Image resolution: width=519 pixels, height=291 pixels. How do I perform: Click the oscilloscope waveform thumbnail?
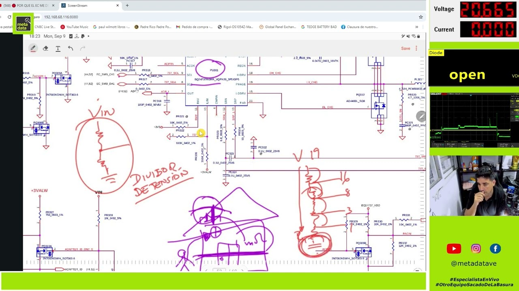pyautogui.click(x=474, y=120)
